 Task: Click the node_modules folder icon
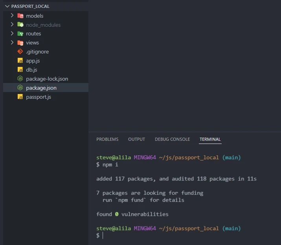(20, 25)
